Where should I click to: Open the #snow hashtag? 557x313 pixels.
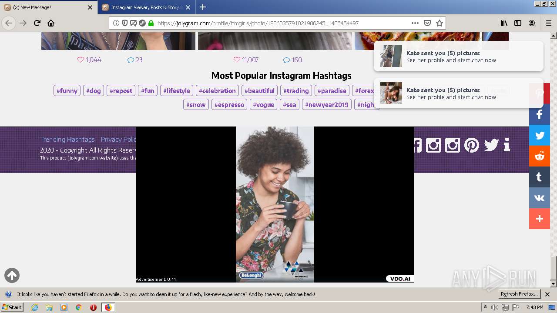pyautogui.click(x=196, y=105)
